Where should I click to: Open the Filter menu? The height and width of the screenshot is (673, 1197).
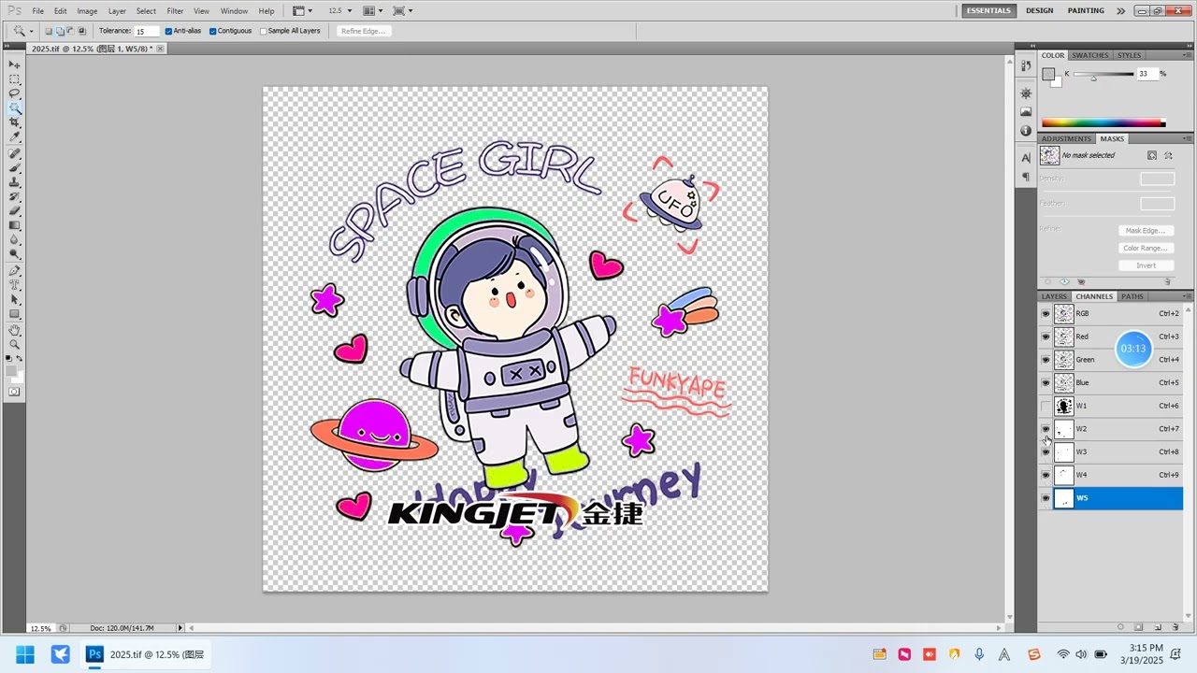point(175,11)
